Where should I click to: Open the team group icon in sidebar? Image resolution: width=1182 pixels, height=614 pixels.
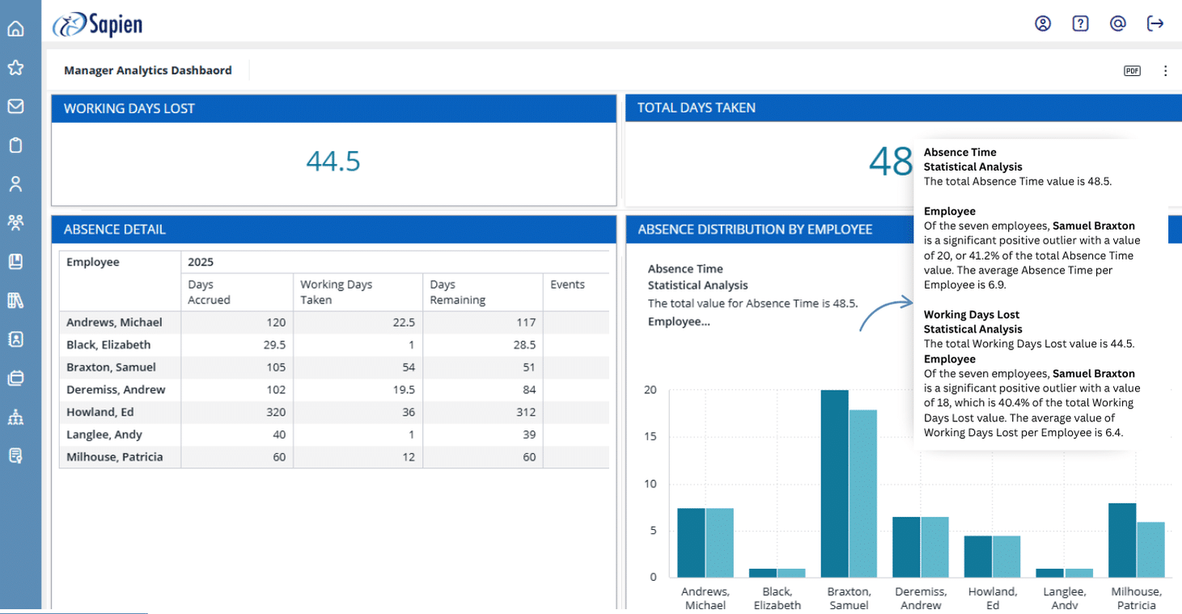pyautogui.click(x=15, y=222)
